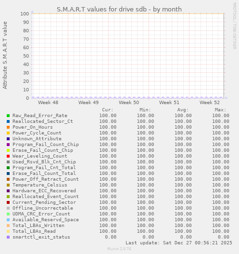239x254 pixels.
Task: Click the red Wear_Leveling_Count legend swatch
Action: 8,156
